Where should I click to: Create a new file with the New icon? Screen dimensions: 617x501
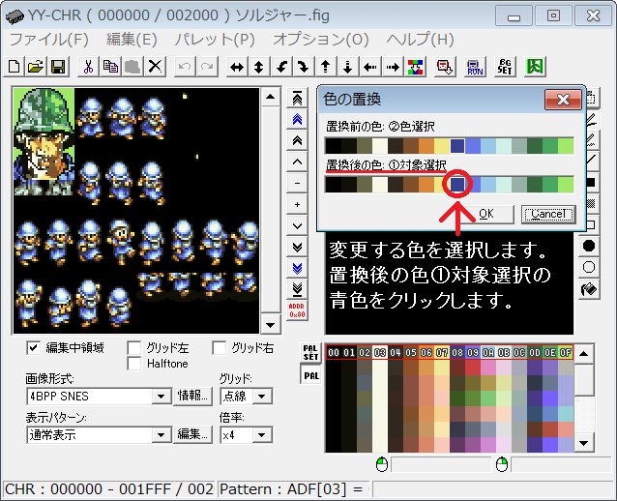point(15,67)
